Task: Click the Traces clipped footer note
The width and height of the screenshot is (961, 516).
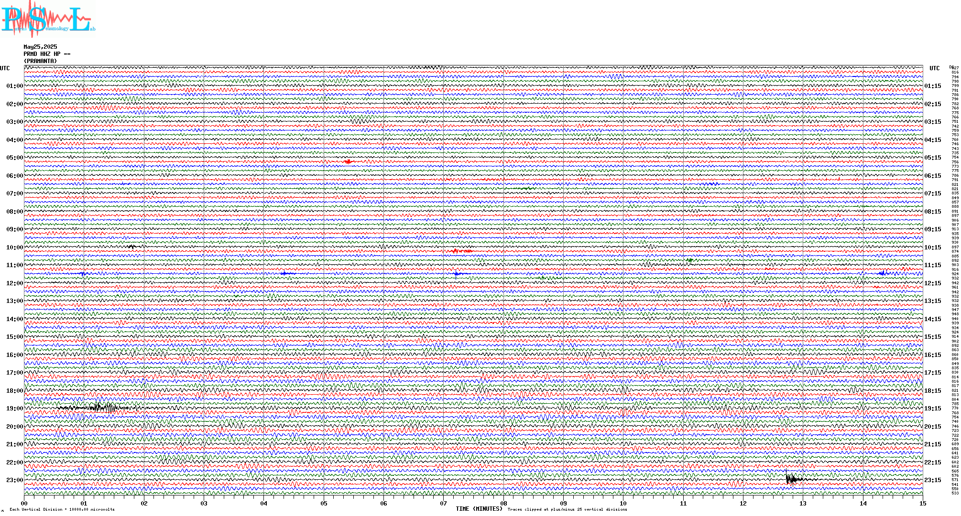Action: point(568,509)
